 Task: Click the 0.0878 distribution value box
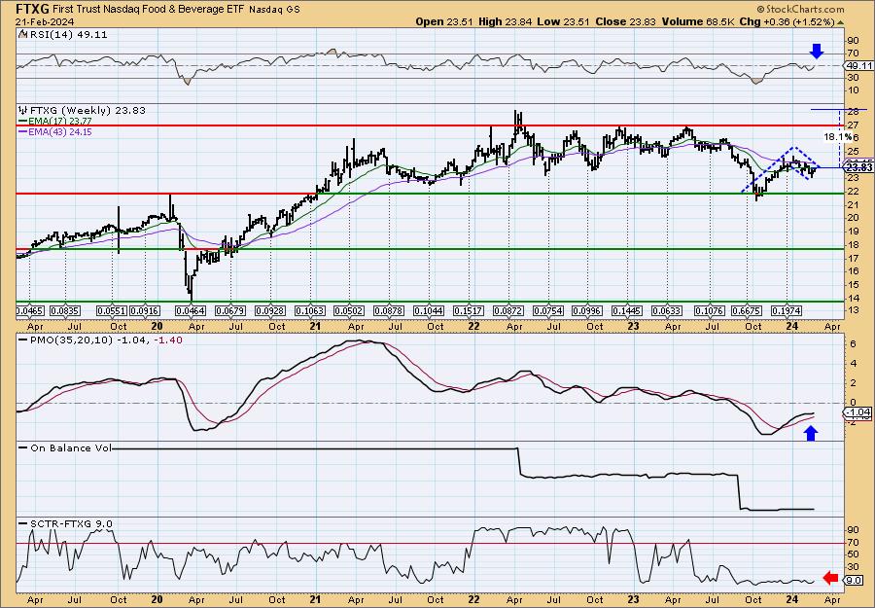click(389, 310)
